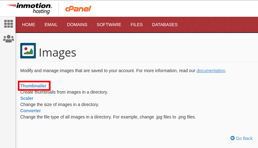Click the Images page icon
Image resolution: width=258 pixels, height=148 pixels.
click(x=28, y=51)
